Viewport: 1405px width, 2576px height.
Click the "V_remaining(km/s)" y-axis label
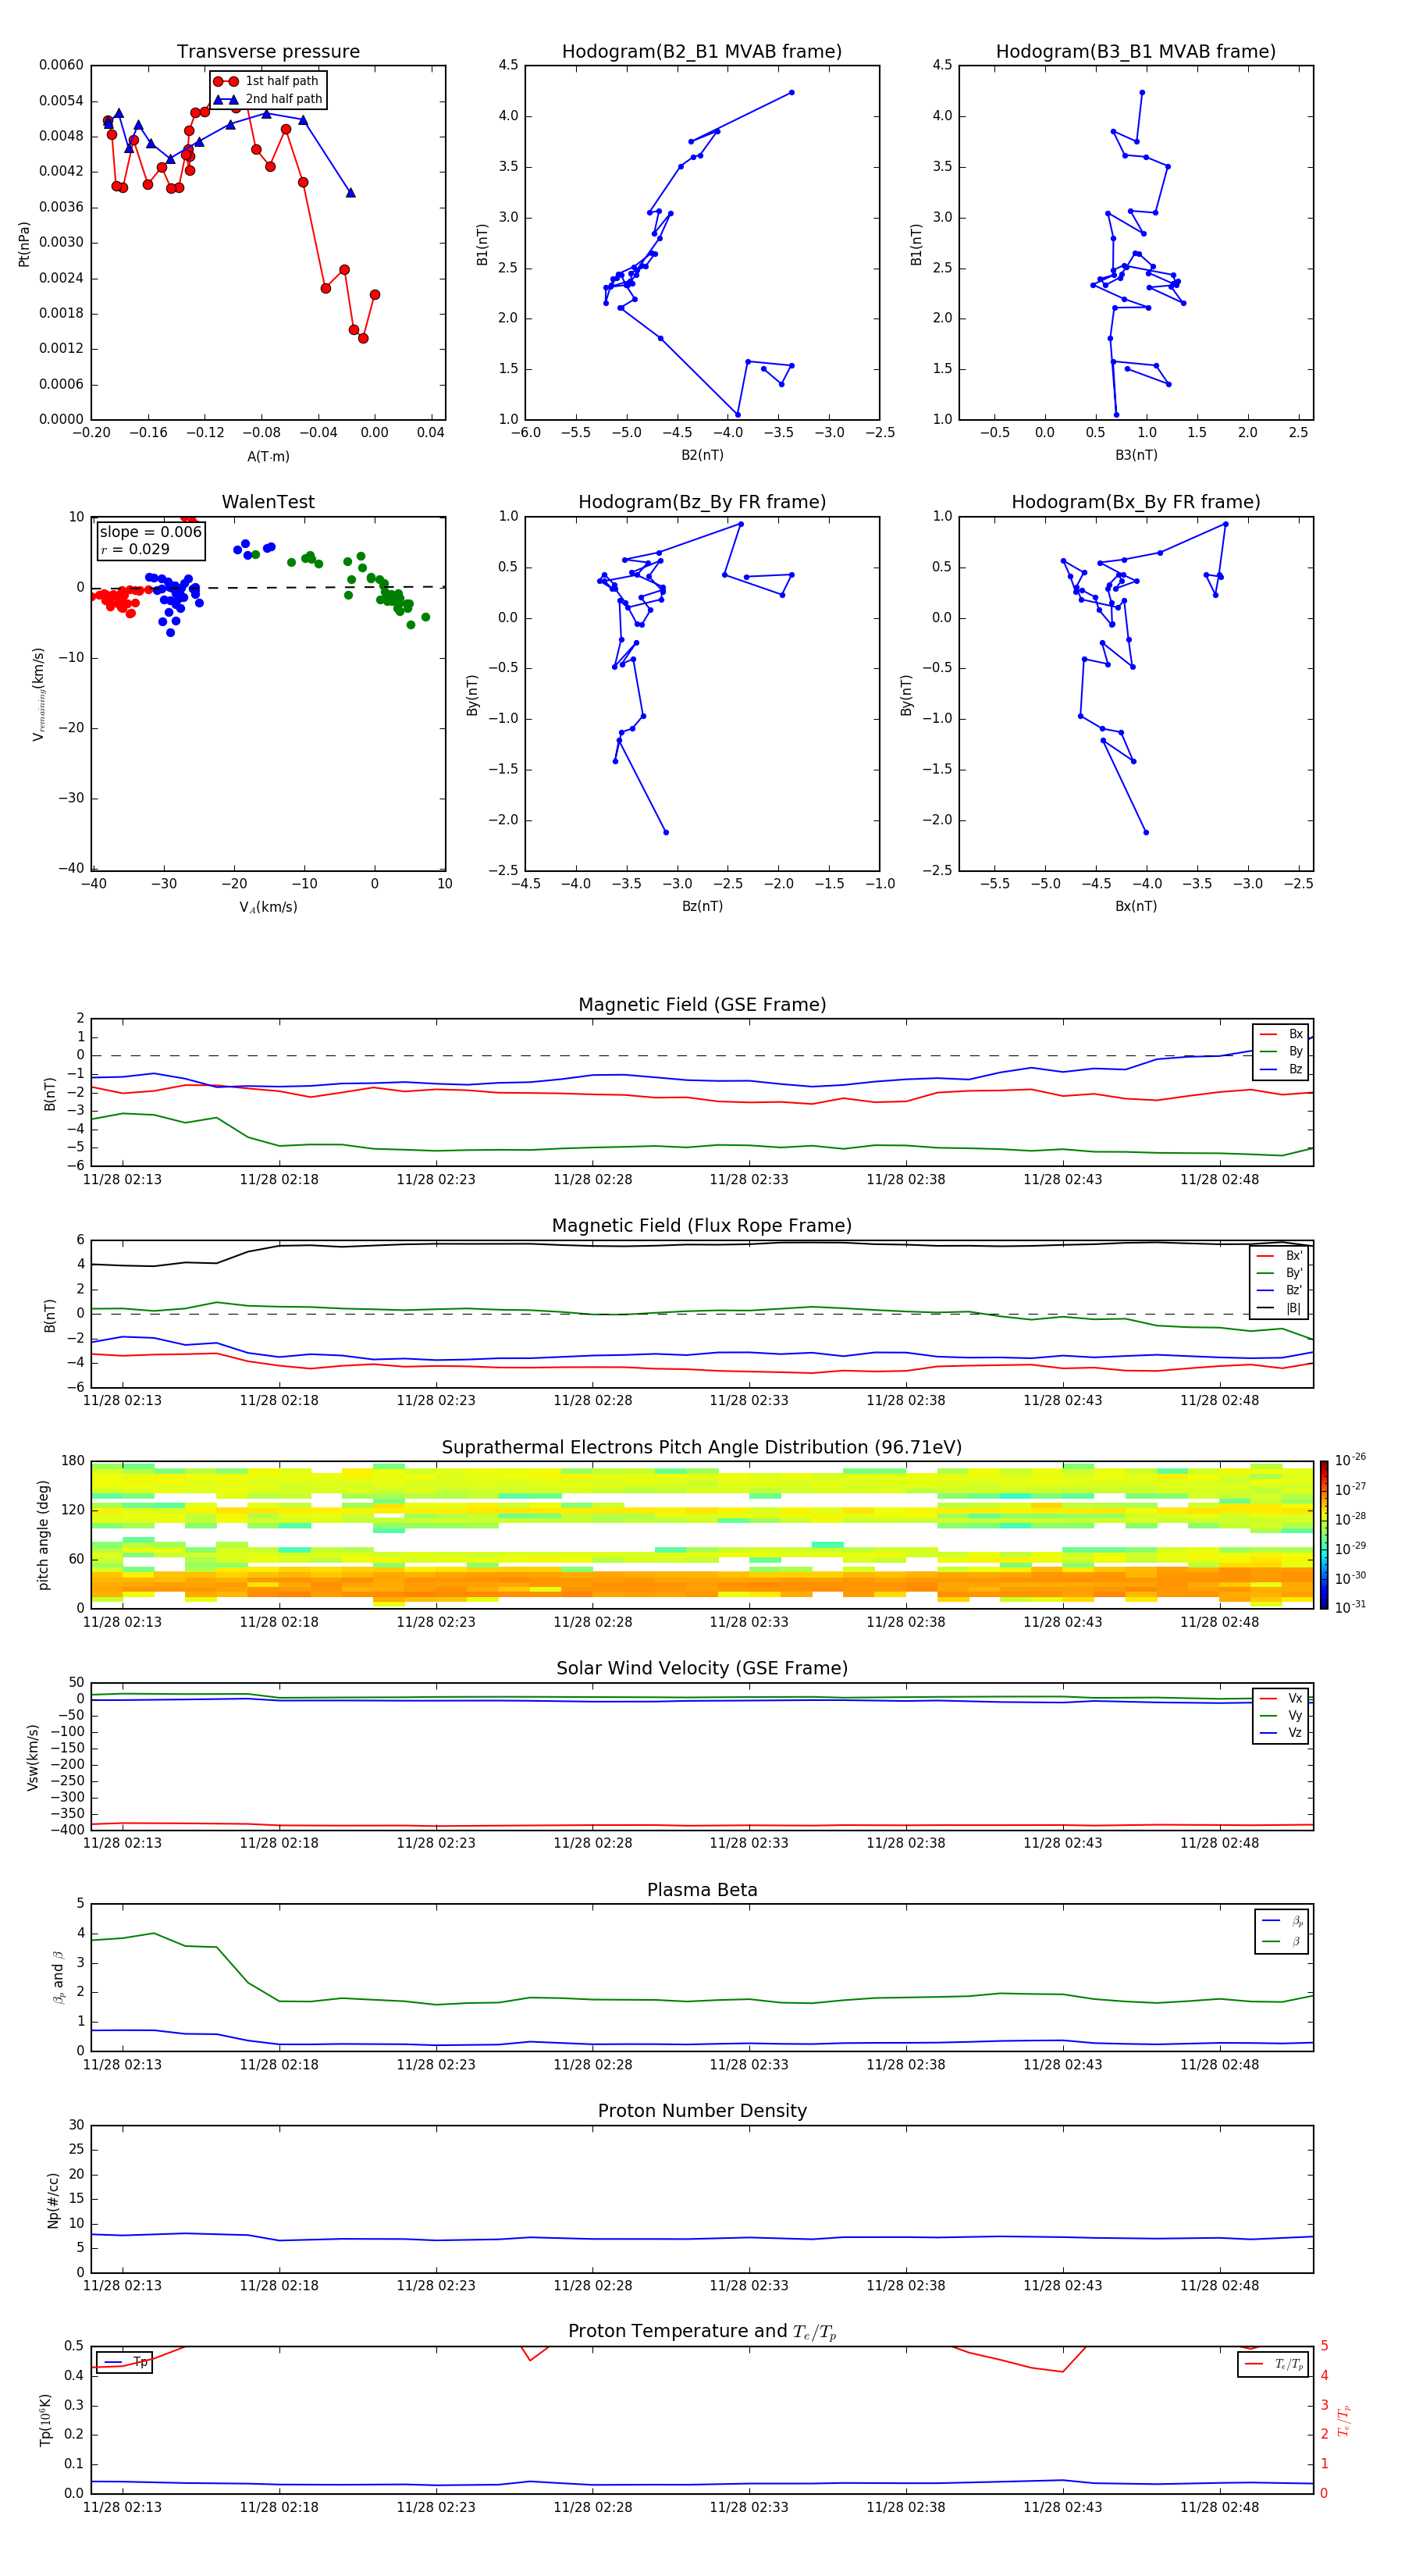tap(38, 694)
